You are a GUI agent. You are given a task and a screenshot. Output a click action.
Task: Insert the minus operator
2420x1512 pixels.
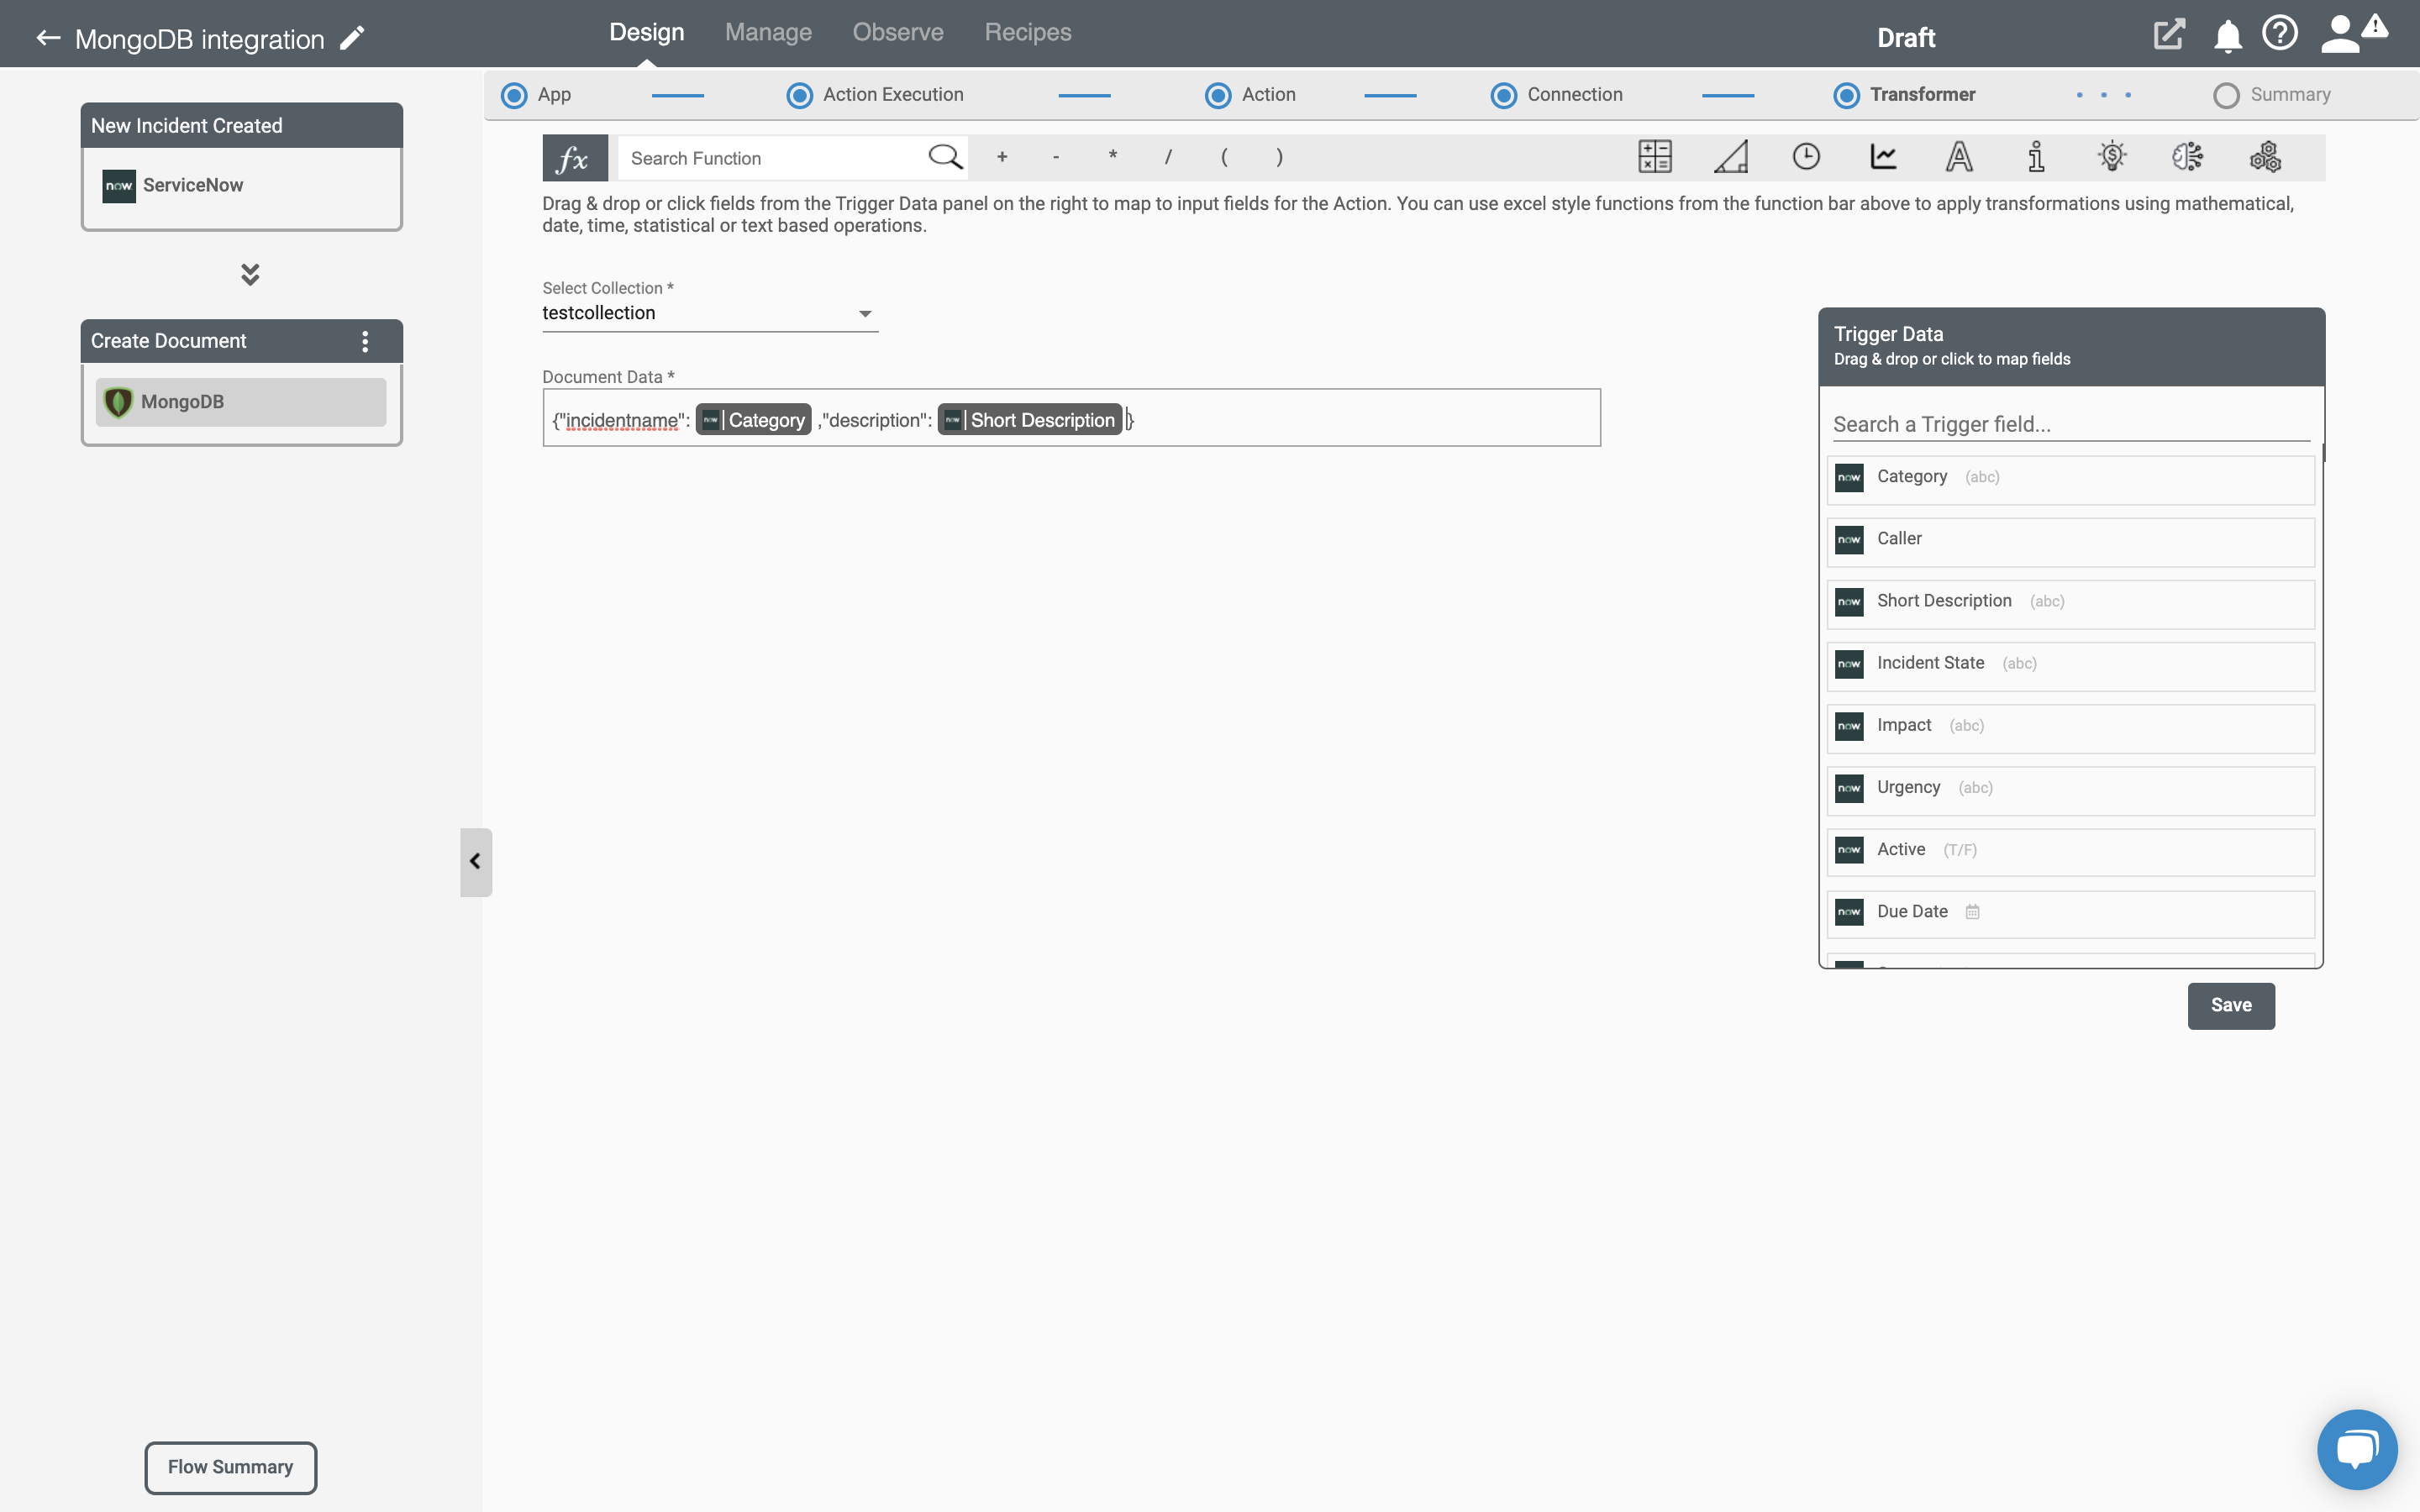[1056, 157]
